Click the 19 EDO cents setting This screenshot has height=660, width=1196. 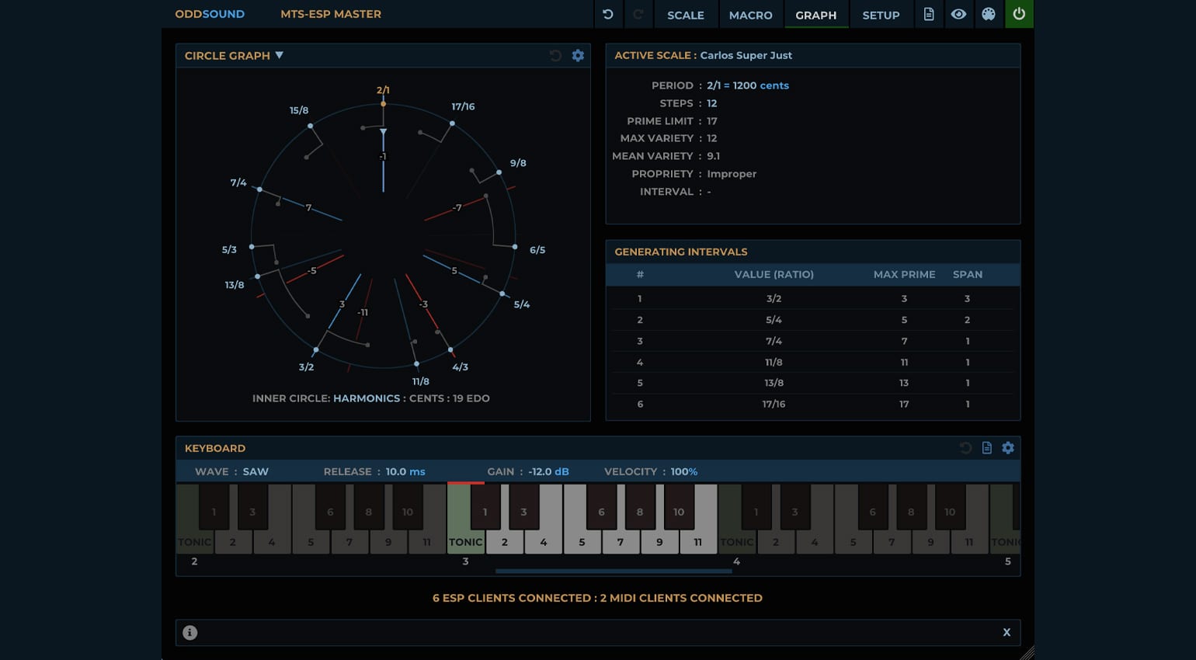471,398
